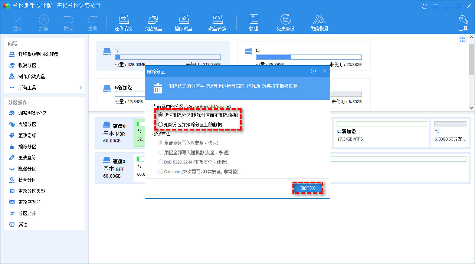The width and height of the screenshot is (475, 264).
Task: Click the 重做 (redo) toolbar icon
Action: 92,23
